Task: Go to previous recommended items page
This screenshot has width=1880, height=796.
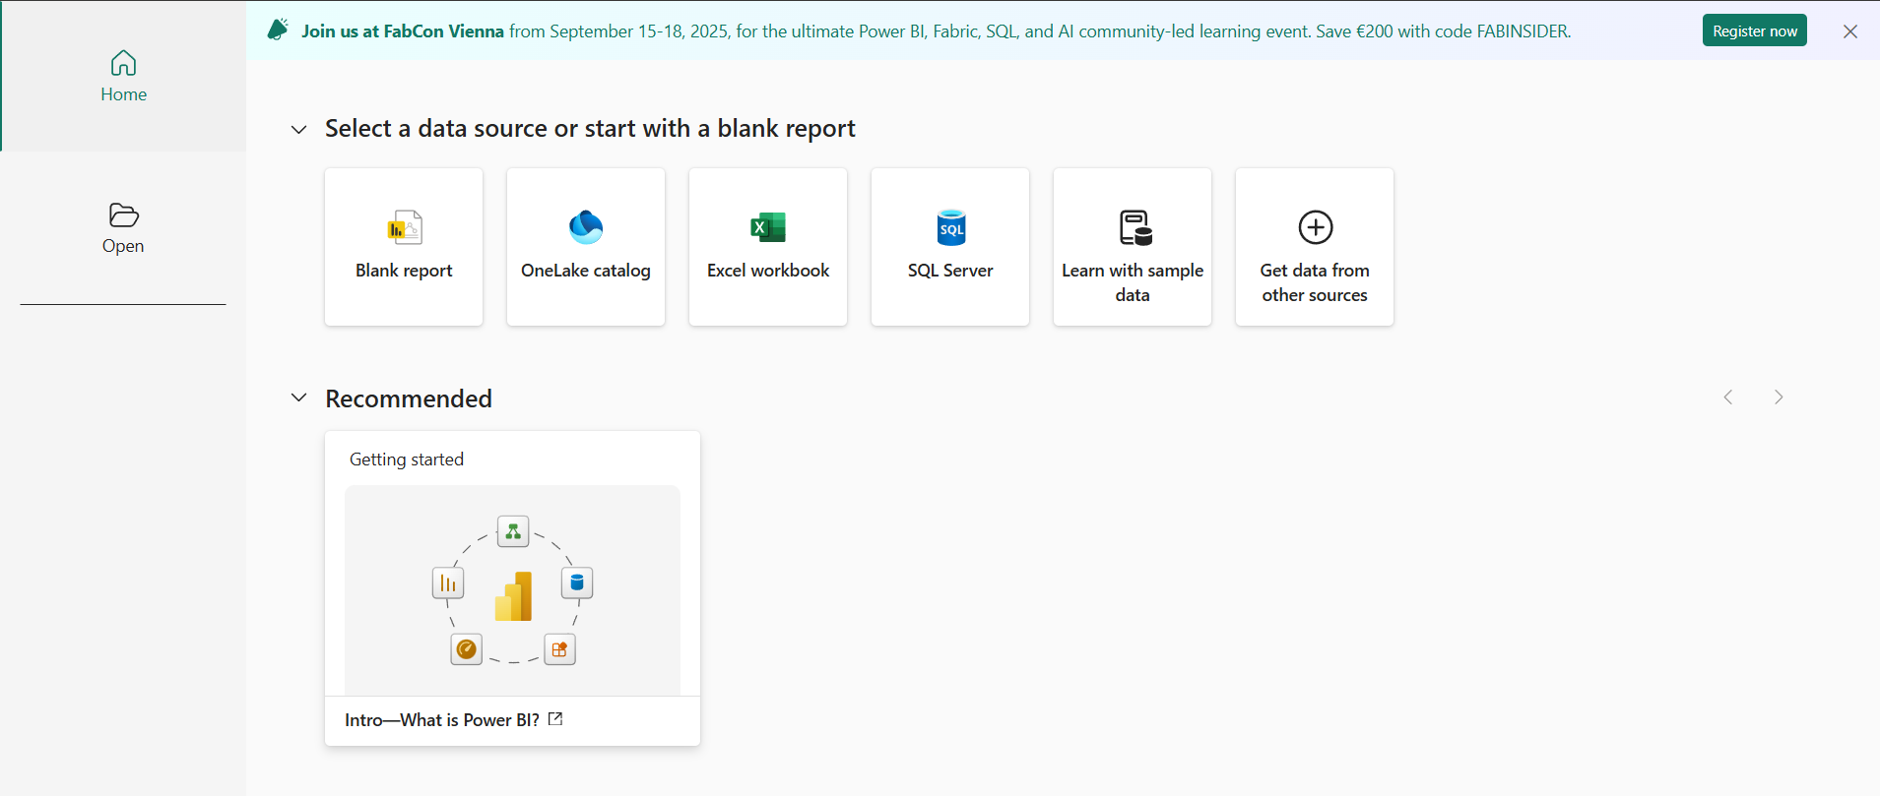Action: point(1728,398)
